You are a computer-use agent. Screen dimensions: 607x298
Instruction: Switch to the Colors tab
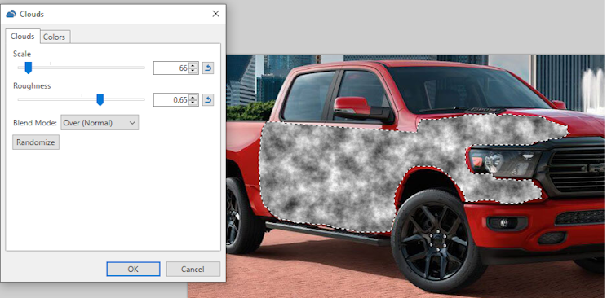coord(55,37)
